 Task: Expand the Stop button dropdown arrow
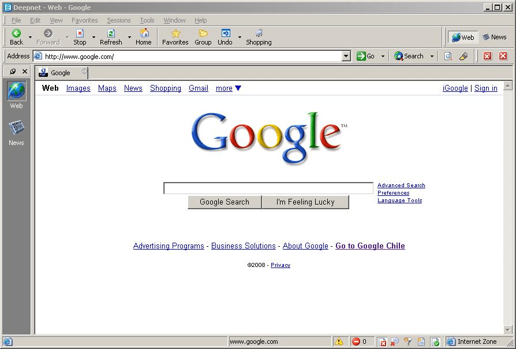94,37
